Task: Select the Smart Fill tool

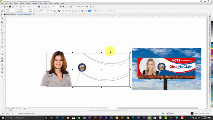Action: pyautogui.click(x=2, y=72)
